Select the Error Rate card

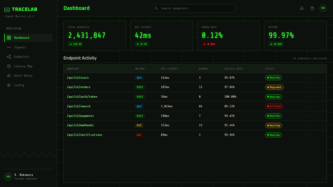(228, 36)
